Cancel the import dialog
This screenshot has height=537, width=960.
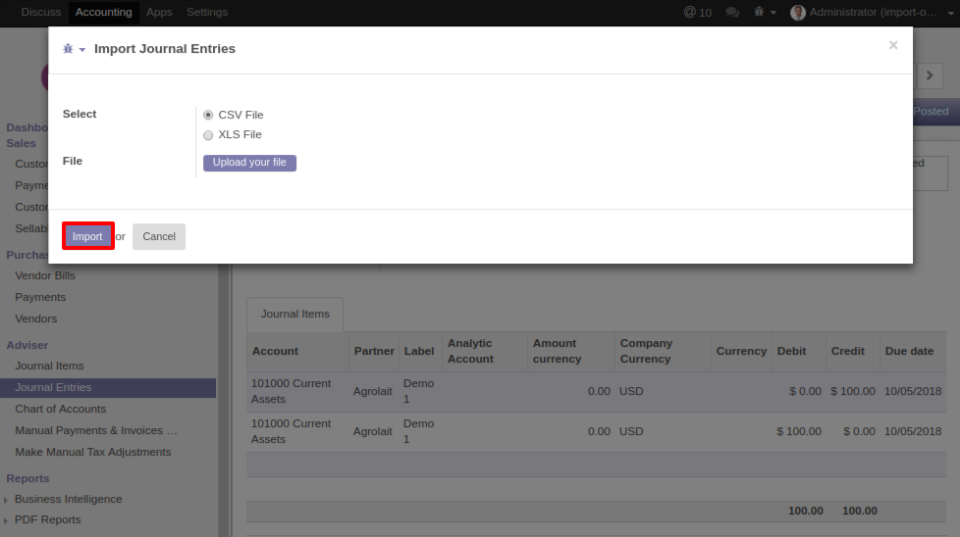click(159, 236)
